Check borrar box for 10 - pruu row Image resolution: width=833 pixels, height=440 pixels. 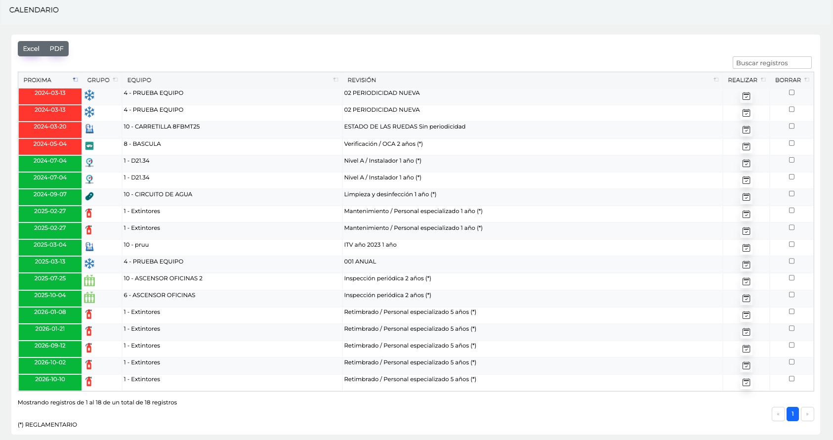[x=791, y=244]
